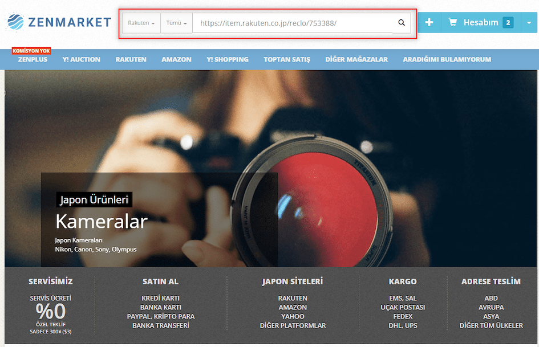539x347 pixels.
Task: Open the Rakuten store dropdown
Action: coord(141,23)
